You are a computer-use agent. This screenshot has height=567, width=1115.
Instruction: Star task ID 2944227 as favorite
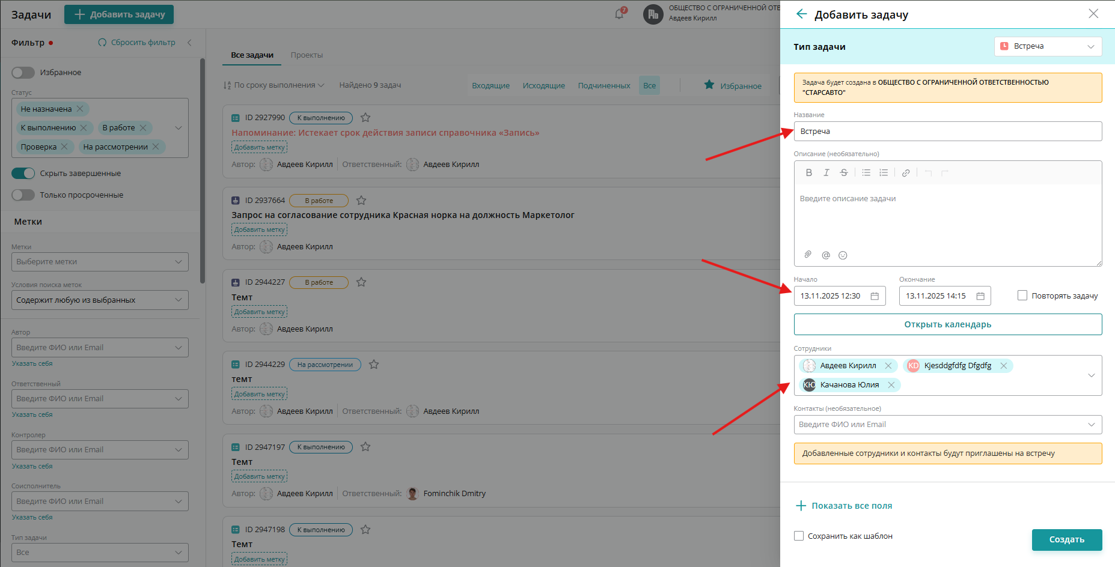(361, 282)
